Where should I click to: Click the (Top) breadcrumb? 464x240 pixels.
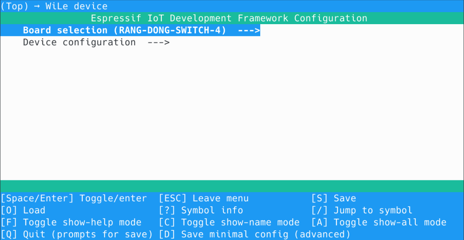pyautogui.click(x=15, y=6)
